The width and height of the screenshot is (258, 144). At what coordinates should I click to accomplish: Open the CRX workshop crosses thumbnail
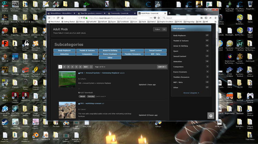[x=67, y=110]
